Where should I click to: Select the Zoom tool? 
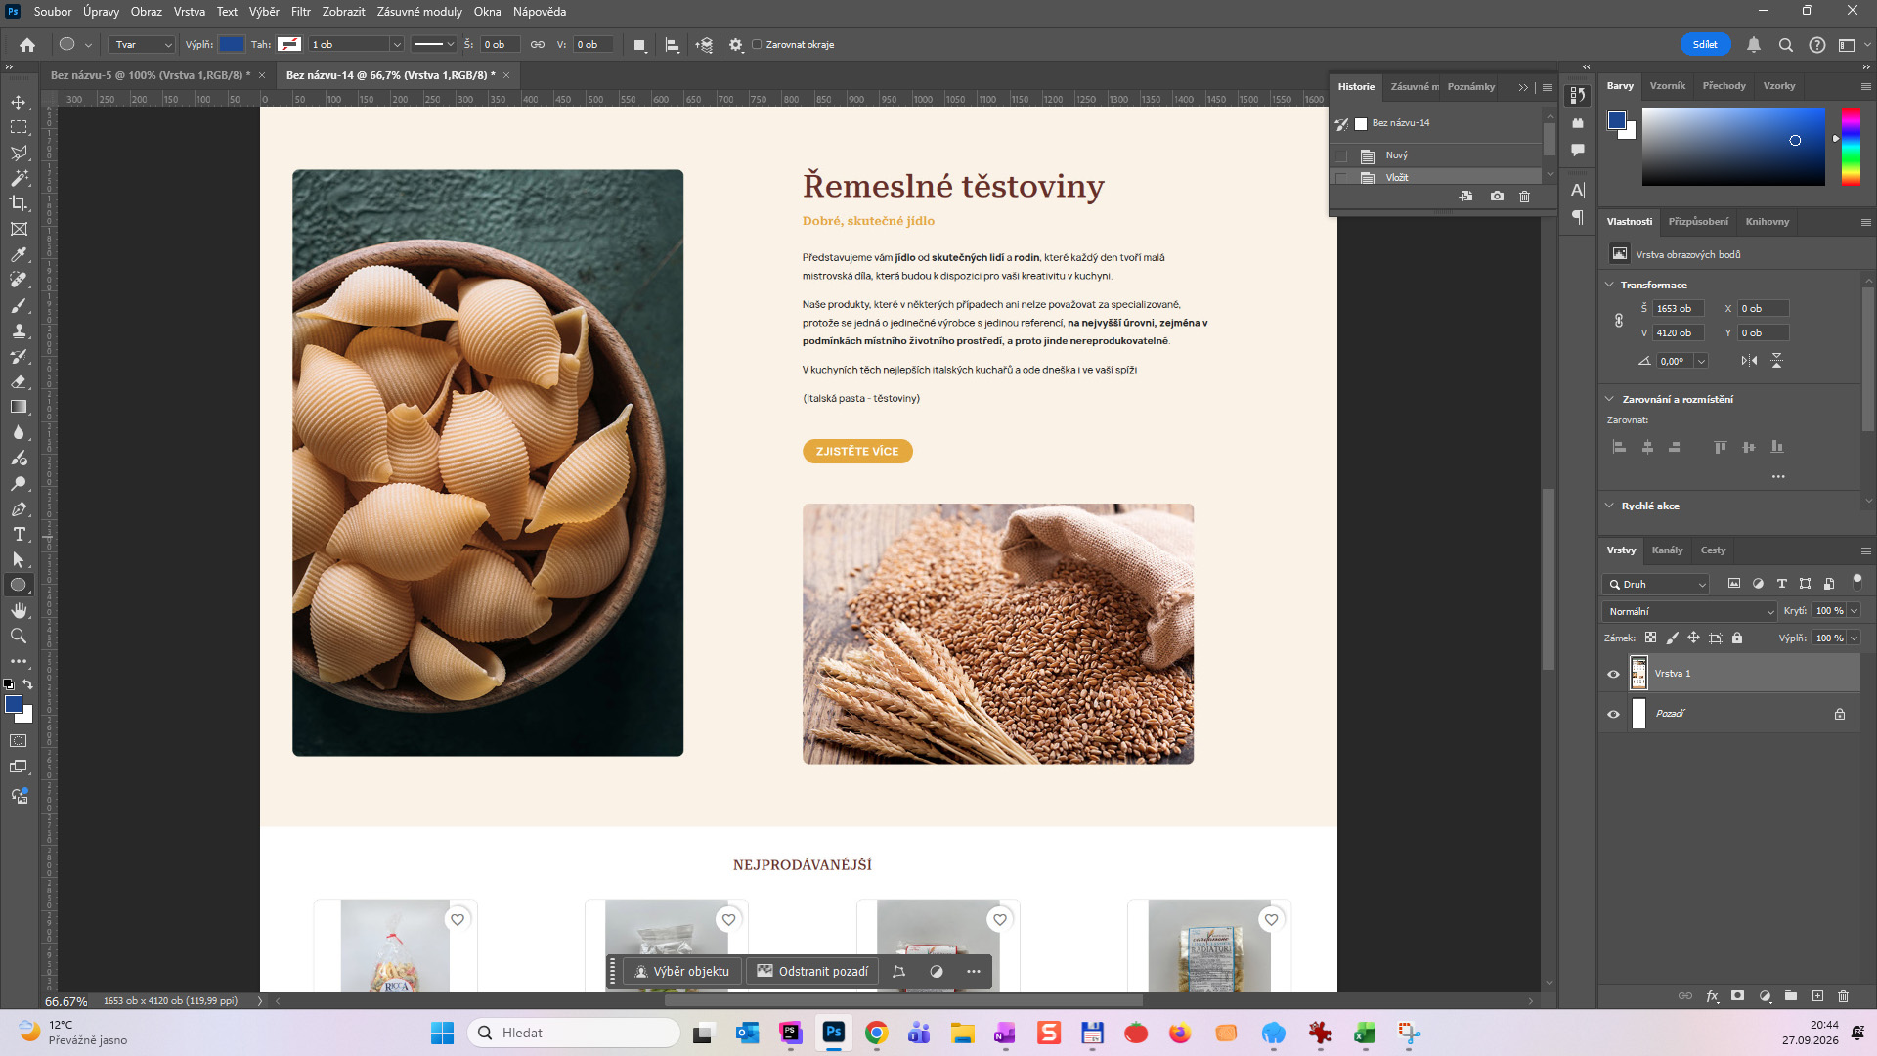19,636
